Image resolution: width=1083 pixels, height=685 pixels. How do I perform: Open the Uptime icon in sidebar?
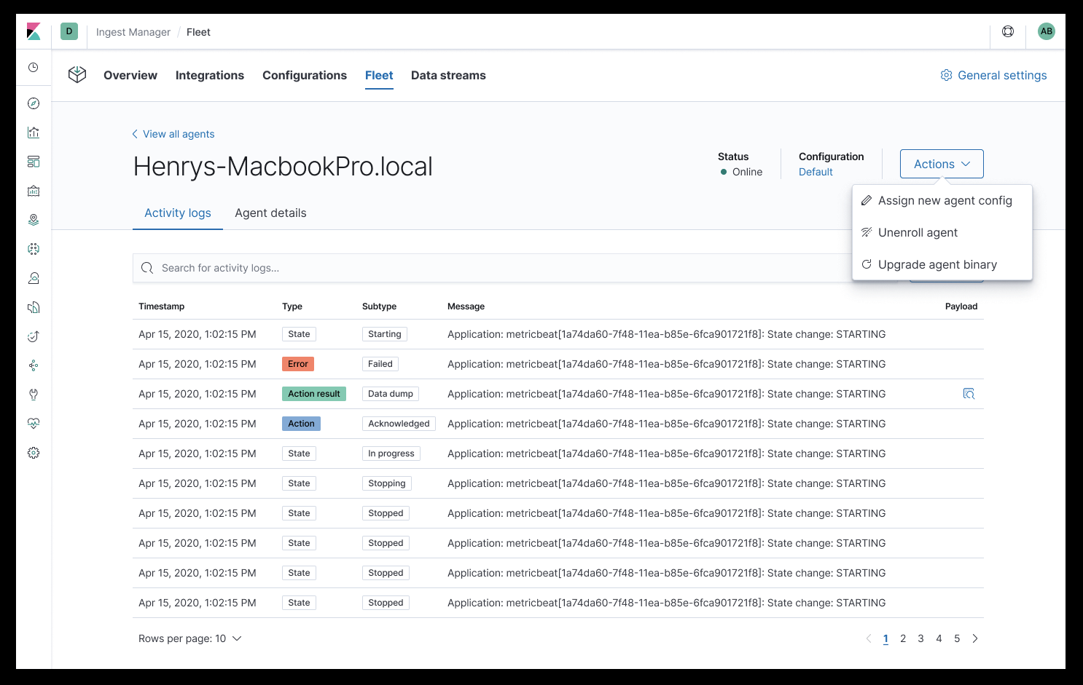pos(34,336)
